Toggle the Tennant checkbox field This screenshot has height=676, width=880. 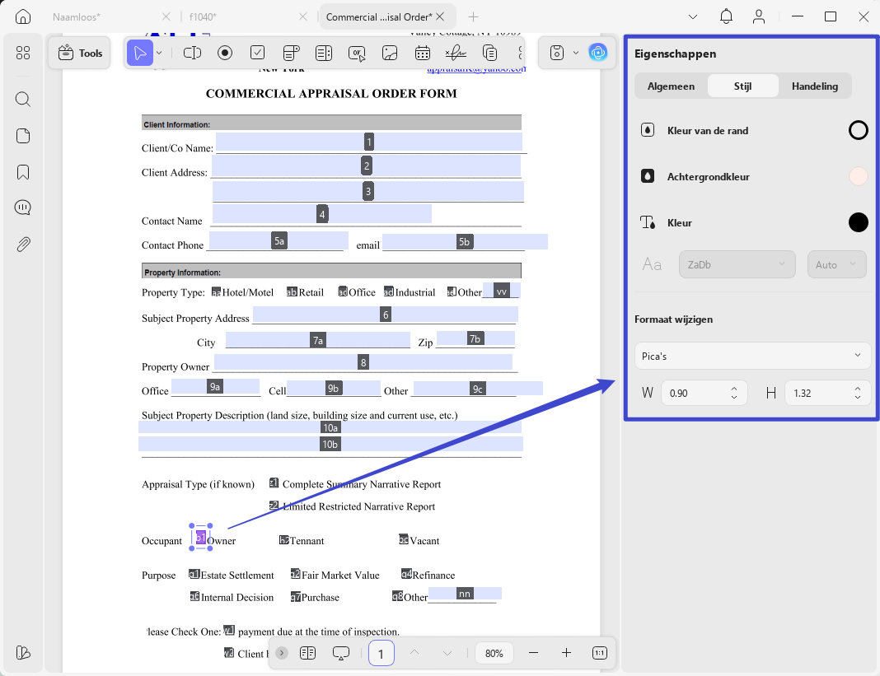(x=284, y=539)
